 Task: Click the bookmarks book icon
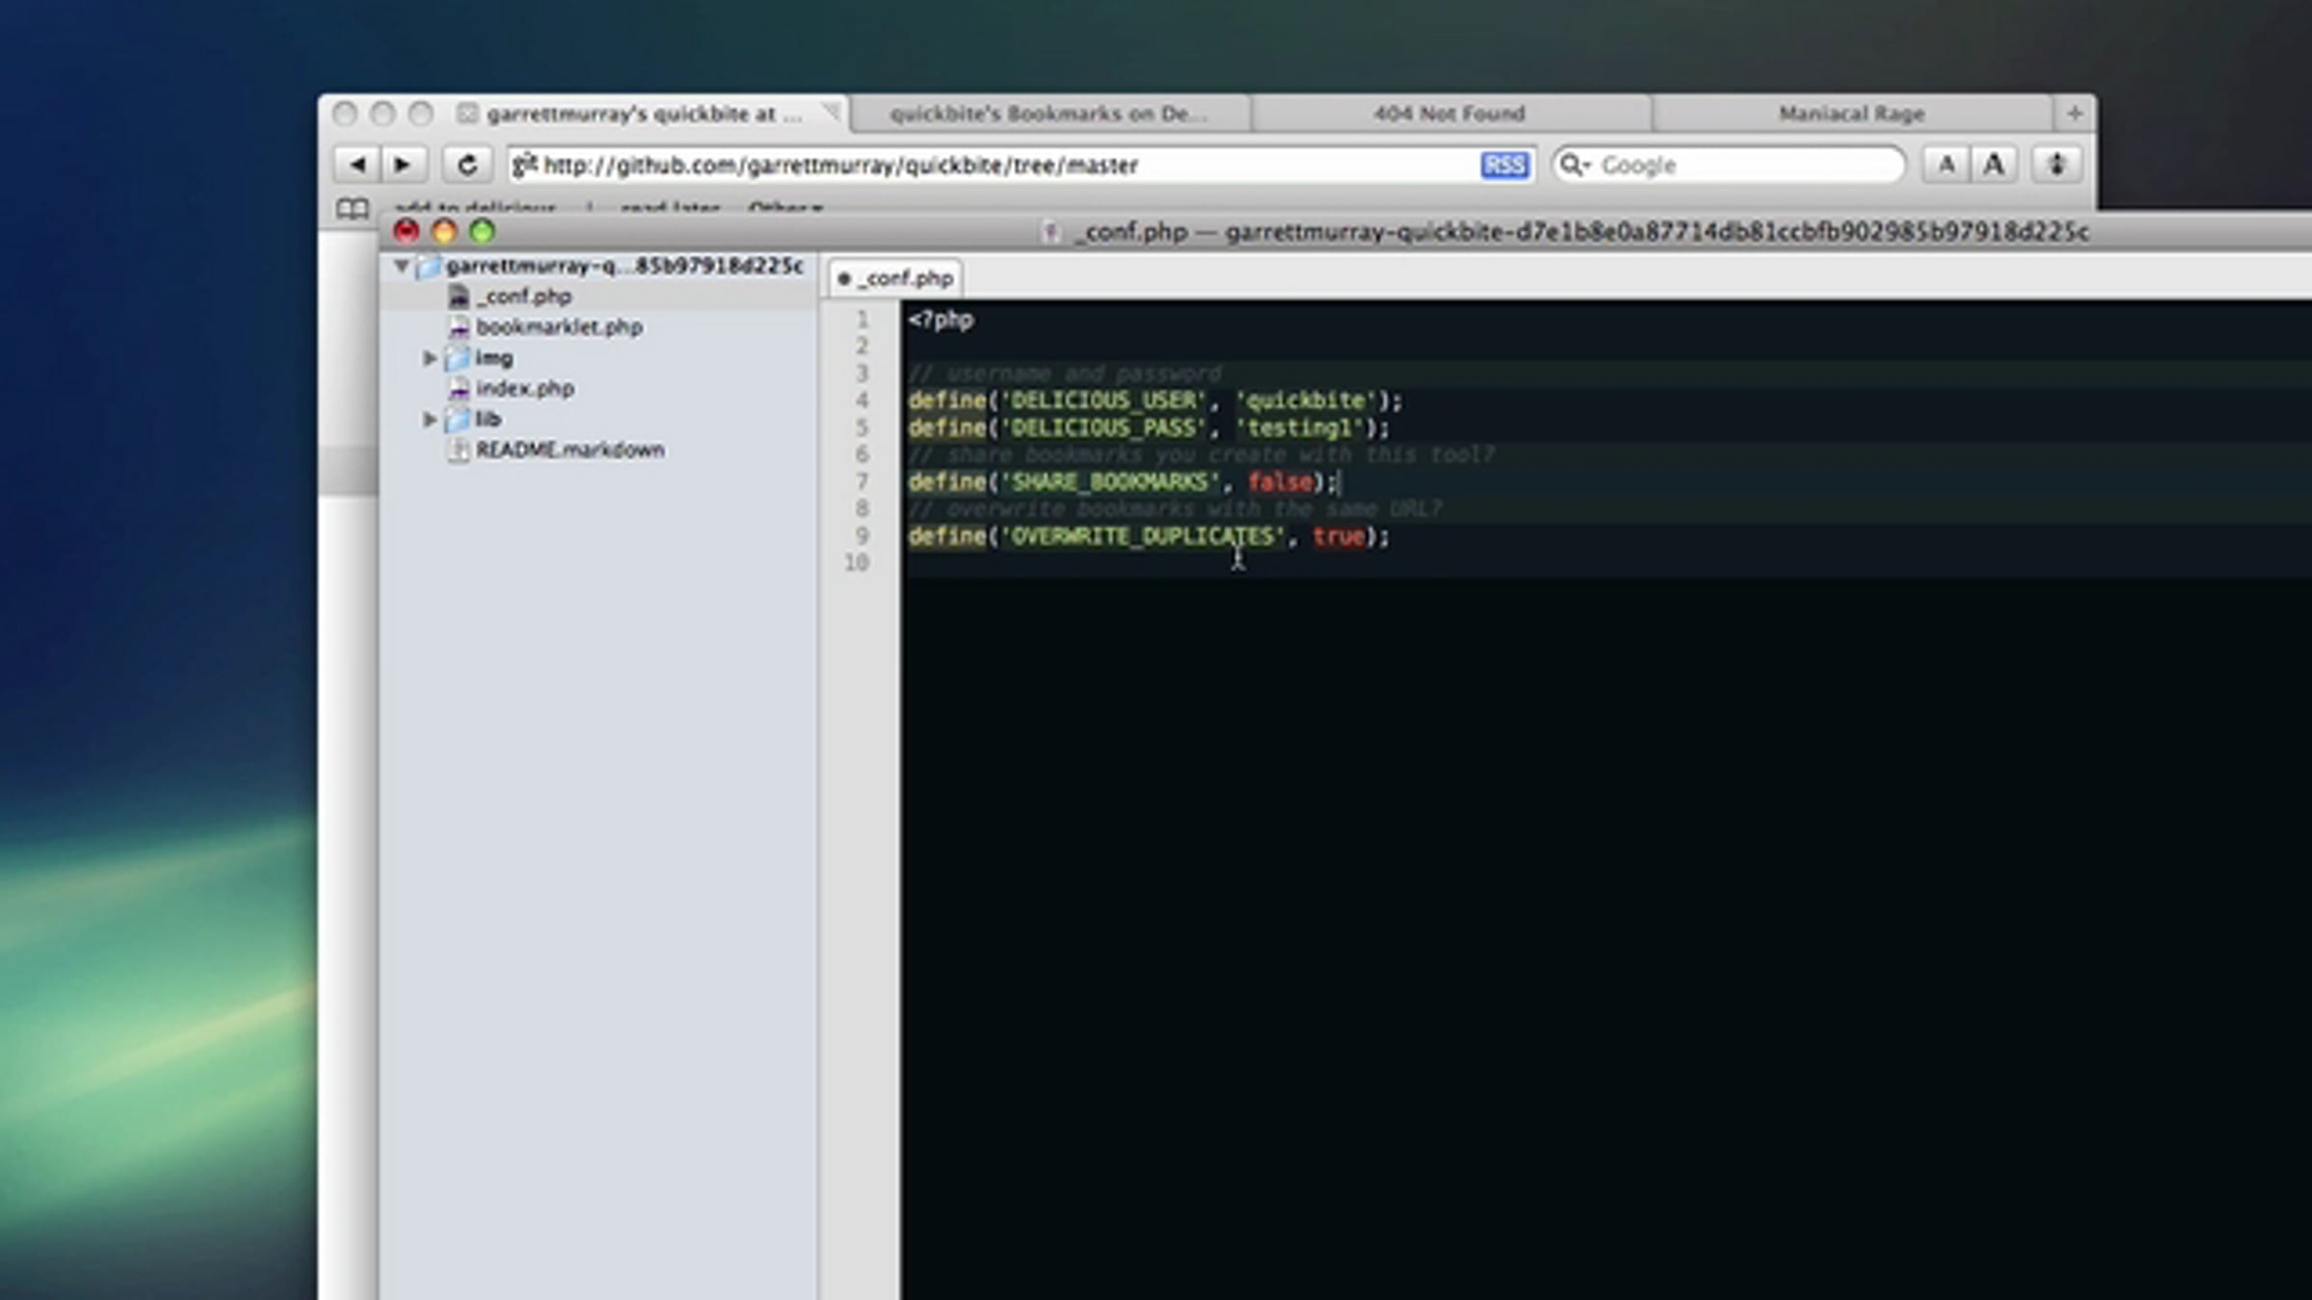tap(353, 208)
